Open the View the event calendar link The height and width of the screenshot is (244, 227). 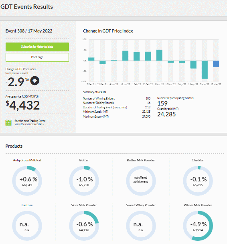[29, 124]
